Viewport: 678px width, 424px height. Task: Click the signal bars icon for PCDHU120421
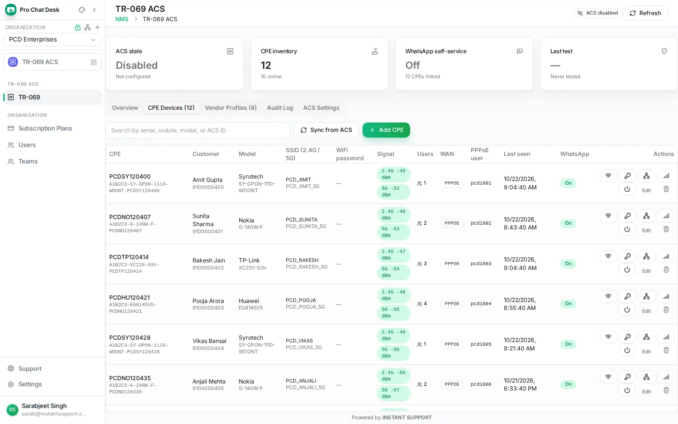pyautogui.click(x=666, y=296)
